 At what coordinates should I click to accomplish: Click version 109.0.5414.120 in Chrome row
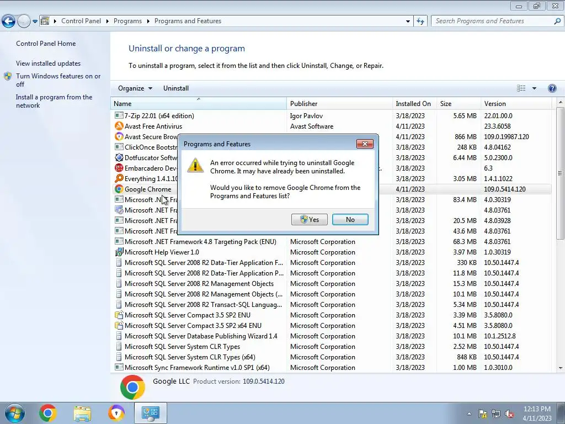(504, 189)
